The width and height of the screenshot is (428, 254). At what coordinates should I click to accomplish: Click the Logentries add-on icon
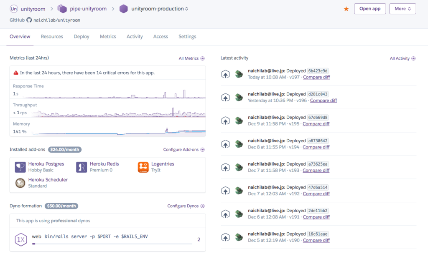143,167
